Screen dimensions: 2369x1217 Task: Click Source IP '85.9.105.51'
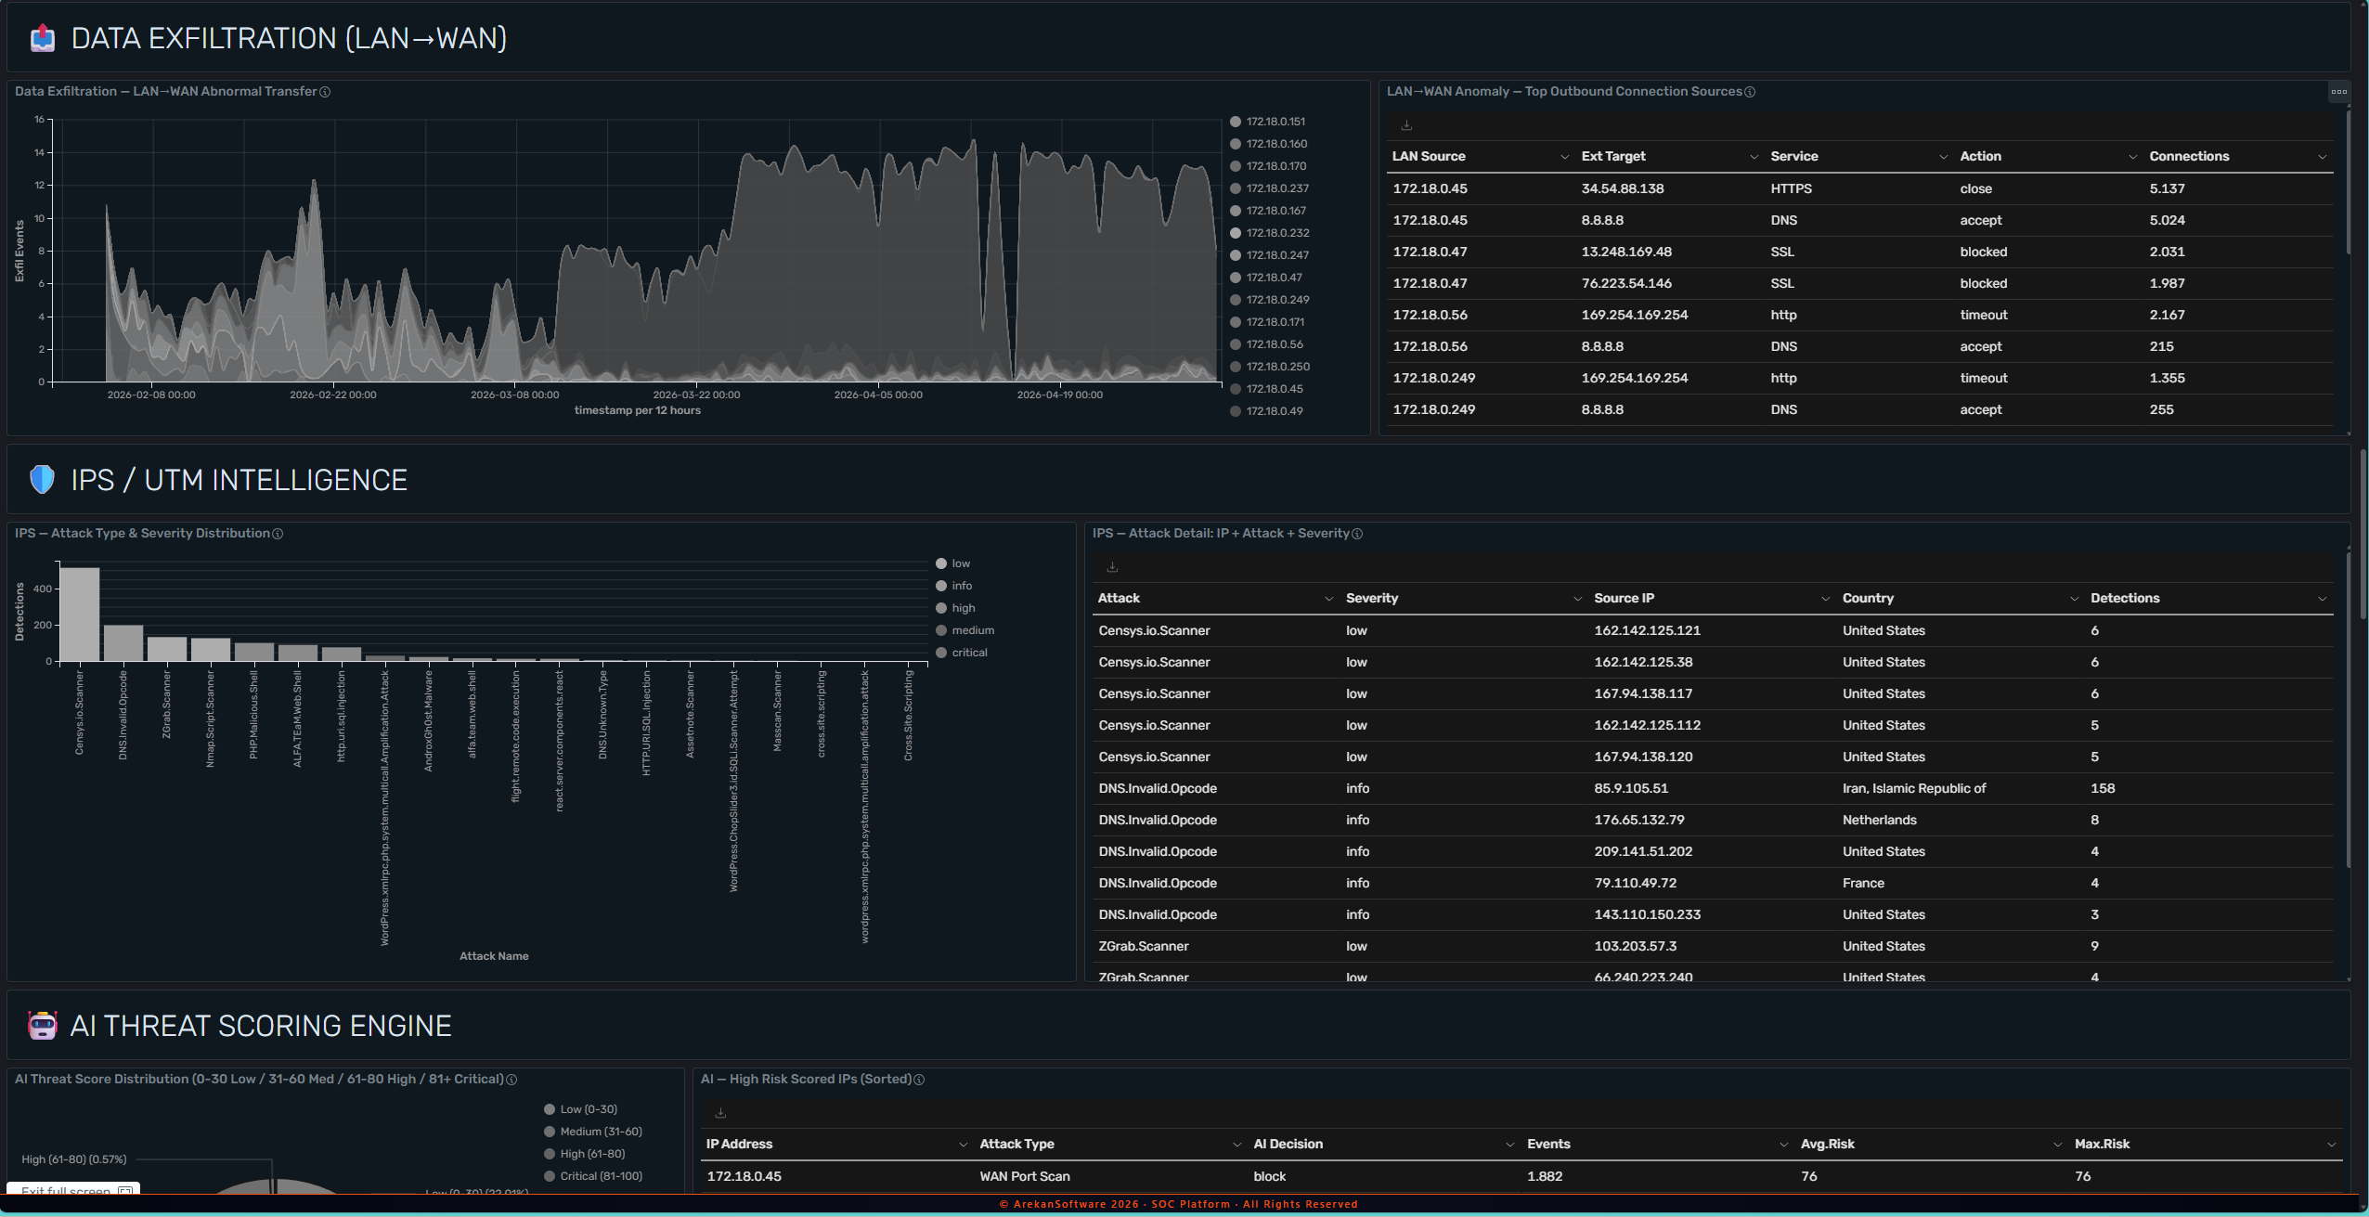(x=1631, y=788)
